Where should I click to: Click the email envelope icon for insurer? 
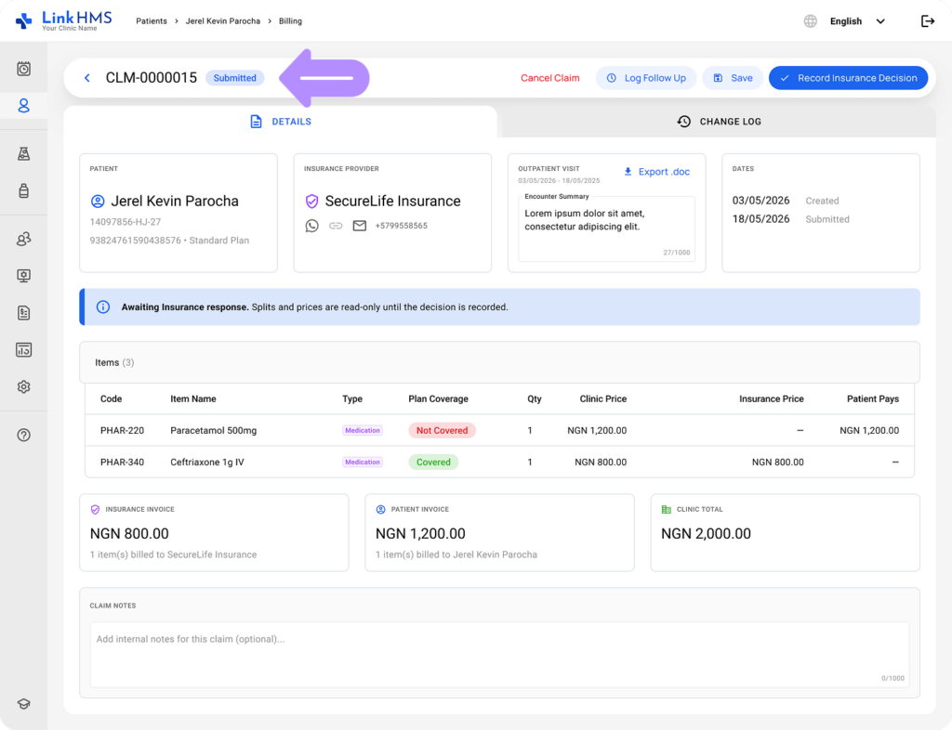coord(360,227)
